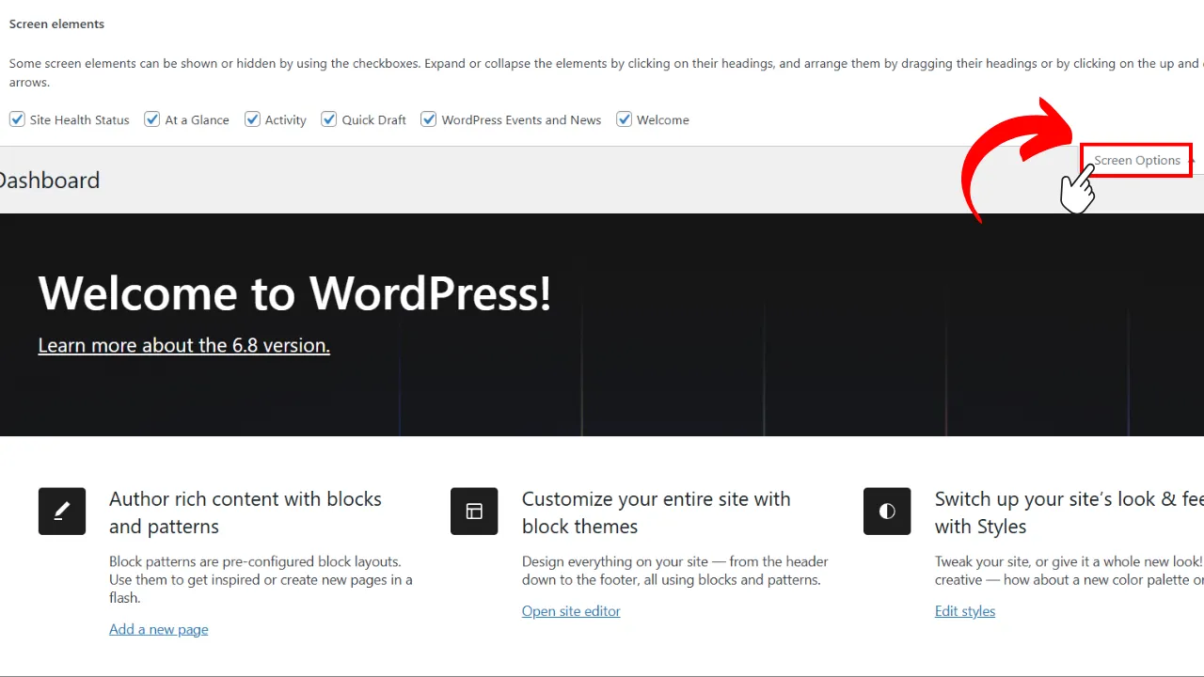Click the Dashboard page heading
1204x677 pixels.
tap(49, 181)
